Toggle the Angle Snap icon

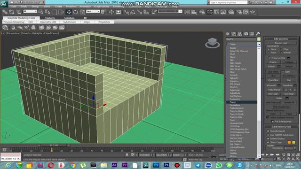coord(133,12)
